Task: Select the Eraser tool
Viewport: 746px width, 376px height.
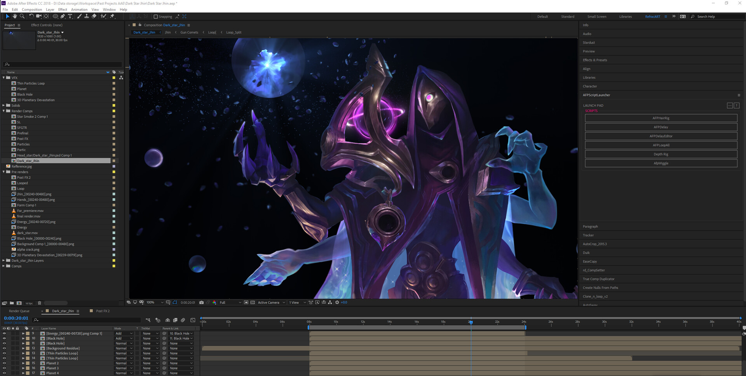Action: point(94,16)
